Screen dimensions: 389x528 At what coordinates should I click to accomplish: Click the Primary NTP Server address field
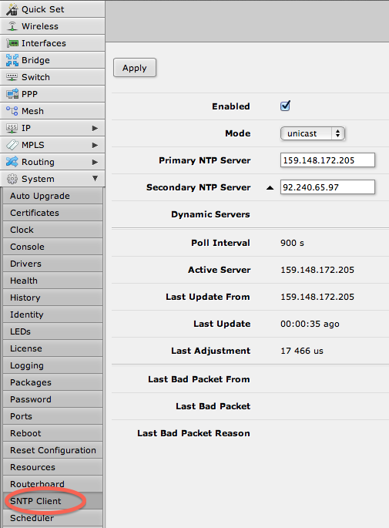pyautogui.click(x=327, y=160)
